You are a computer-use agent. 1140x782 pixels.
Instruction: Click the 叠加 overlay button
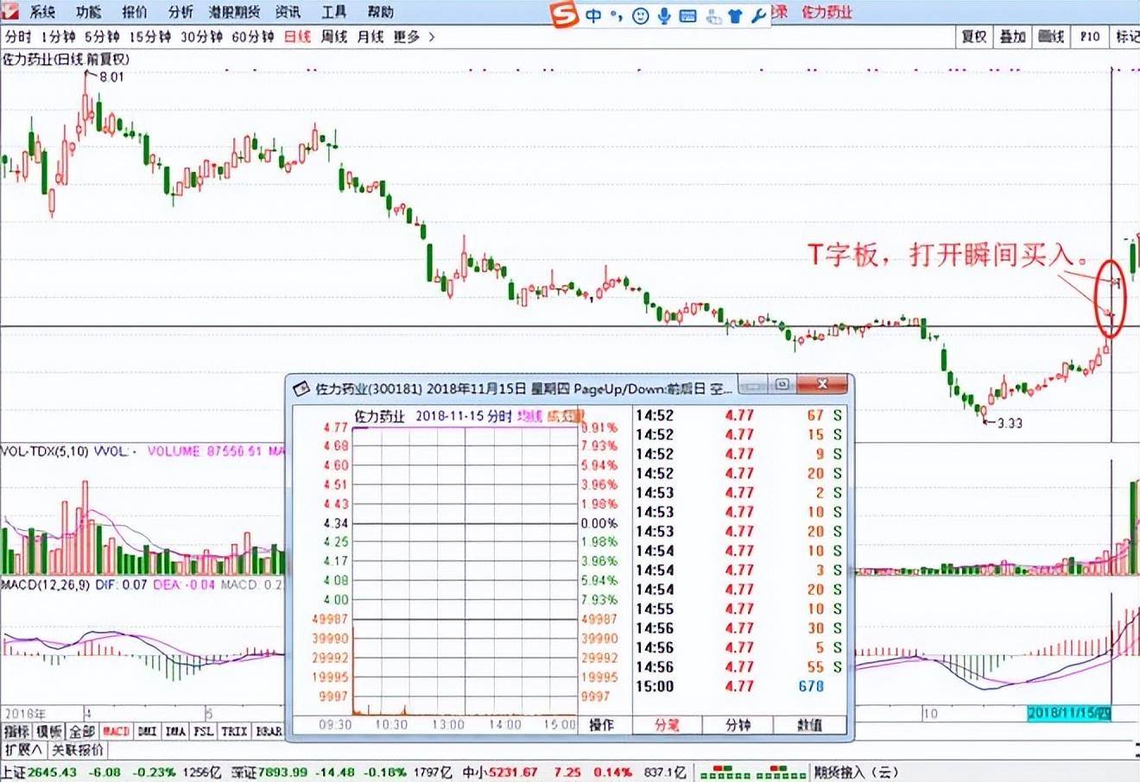tap(1012, 37)
